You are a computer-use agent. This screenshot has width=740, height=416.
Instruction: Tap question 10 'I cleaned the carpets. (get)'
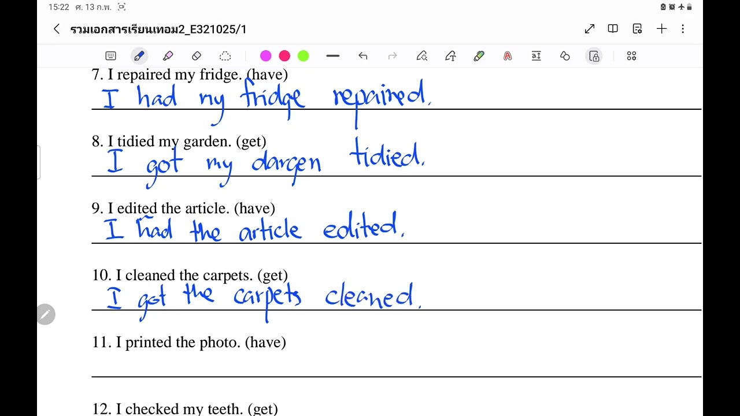(x=190, y=276)
